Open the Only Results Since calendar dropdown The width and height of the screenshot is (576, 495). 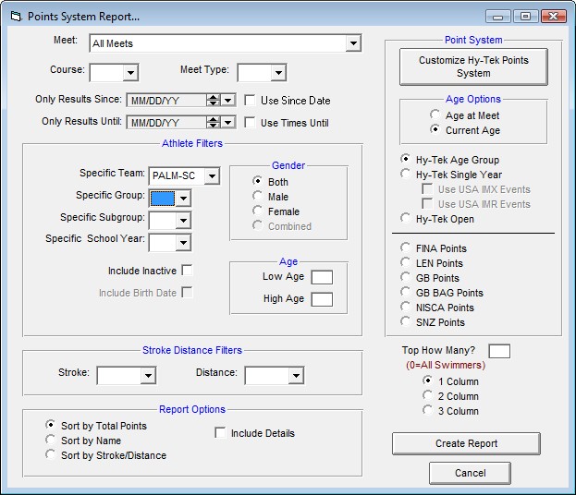228,100
